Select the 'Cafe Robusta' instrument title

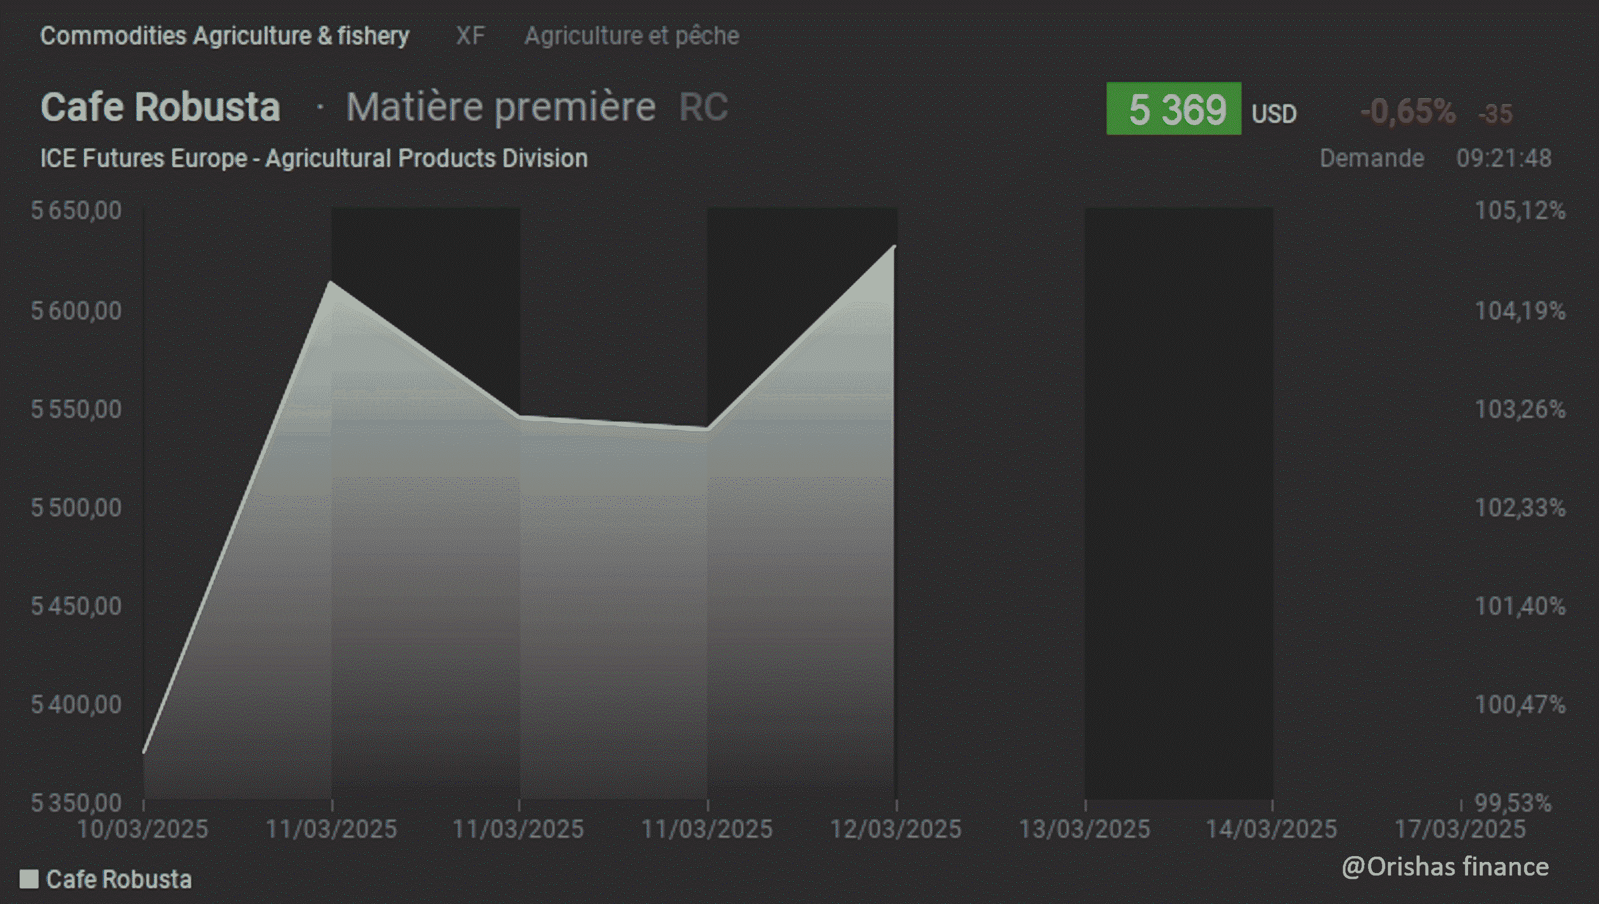point(160,108)
